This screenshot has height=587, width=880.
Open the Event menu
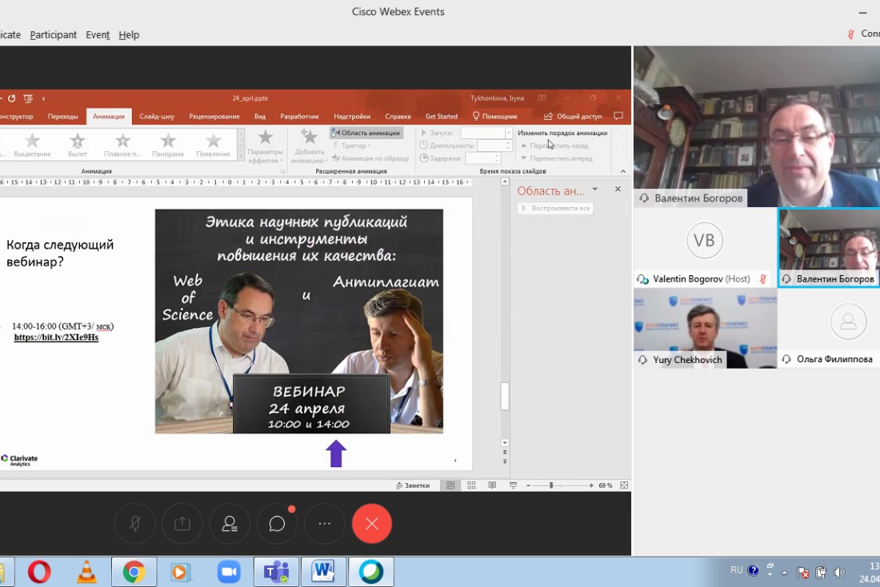[98, 34]
